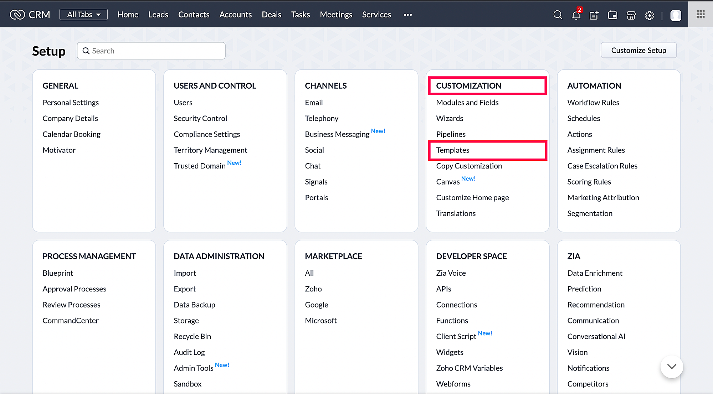Open the apps grid launcher icon
Image resolution: width=713 pixels, height=394 pixels.
[700, 14]
